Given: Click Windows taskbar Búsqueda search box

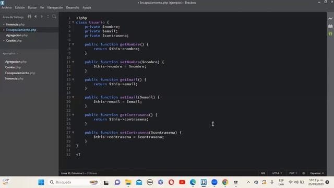Looking at the screenshot, I should coord(74,182).
